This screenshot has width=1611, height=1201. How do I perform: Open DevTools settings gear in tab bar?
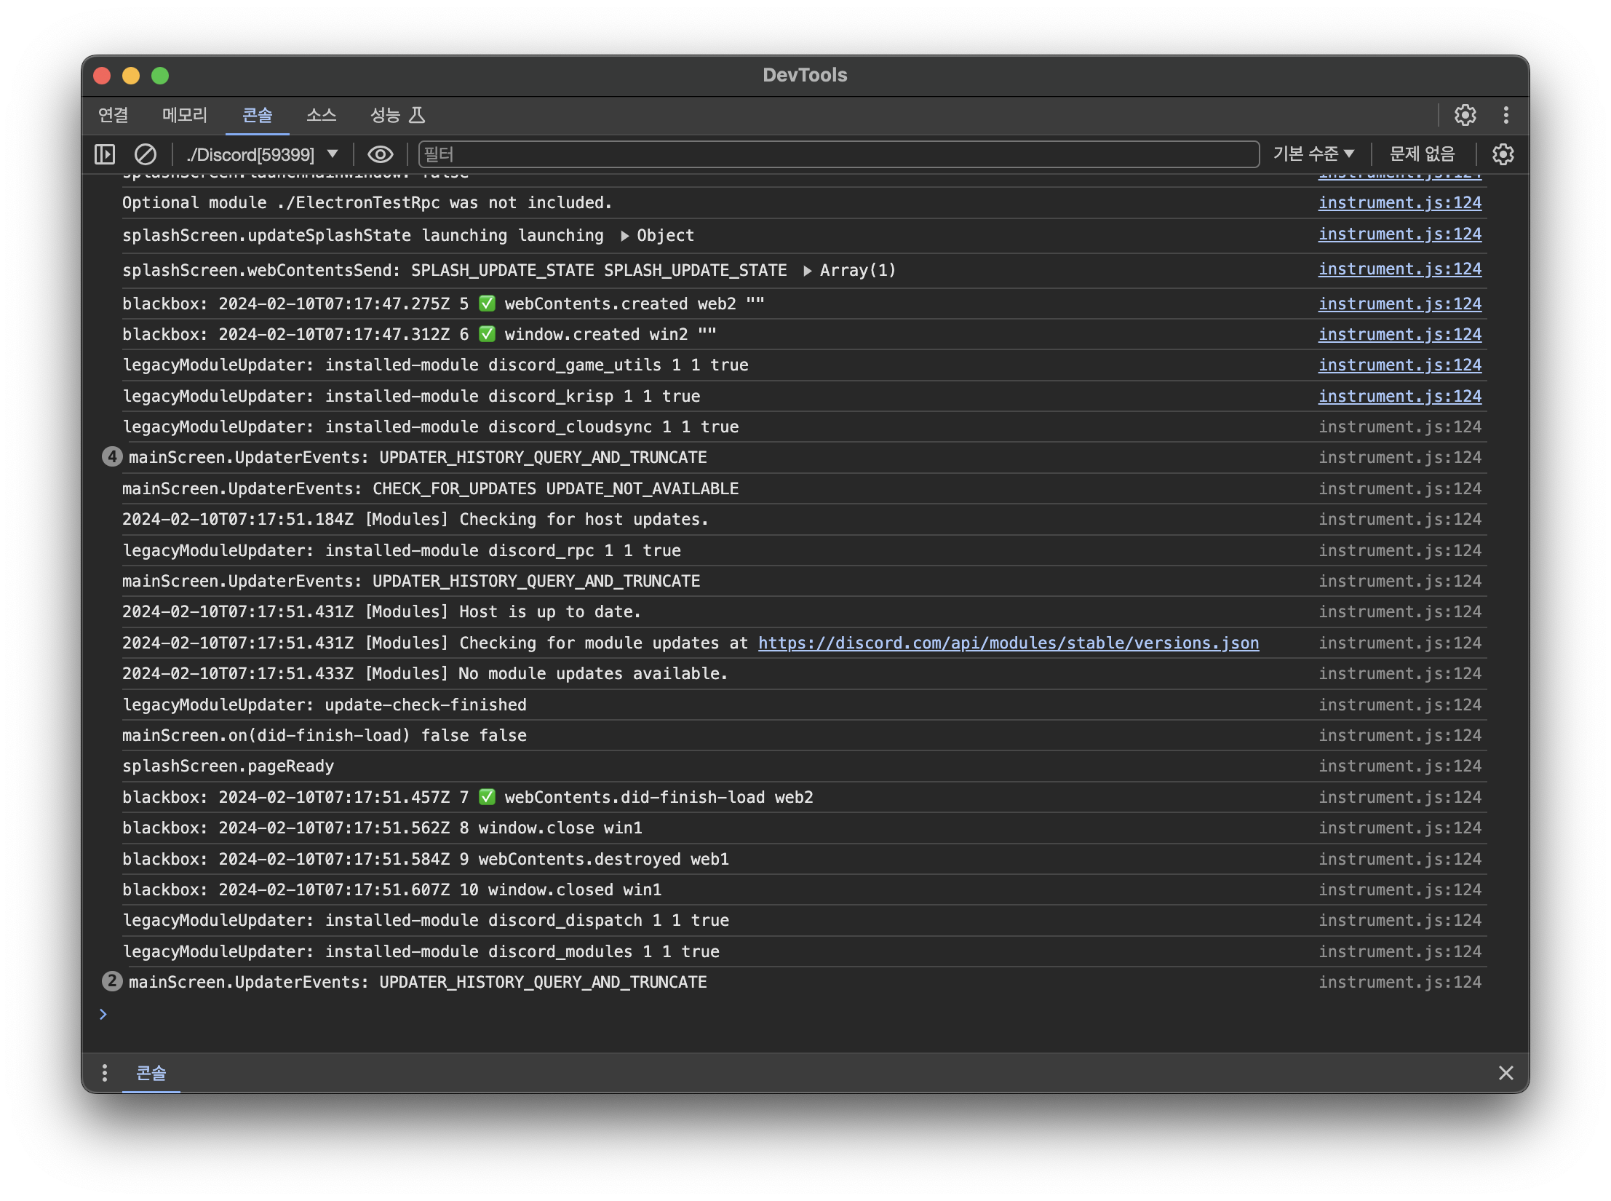tap(1465, 115)
